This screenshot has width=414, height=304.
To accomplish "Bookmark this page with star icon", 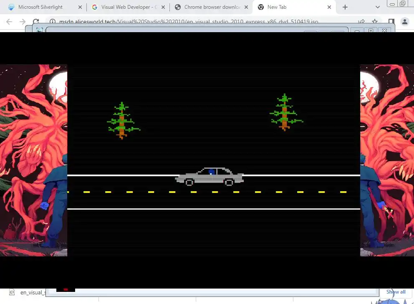I will pyautogui.click(x=374, y=22).
